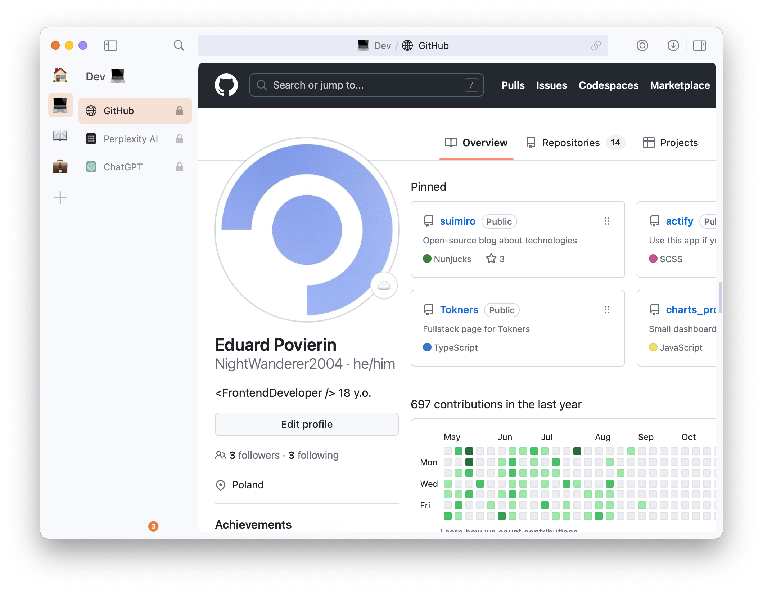Copy the page link in address bar
Image resolution: width=763 pixels, height=592 pixels.
pyautogui.click(x=596, y=46)
